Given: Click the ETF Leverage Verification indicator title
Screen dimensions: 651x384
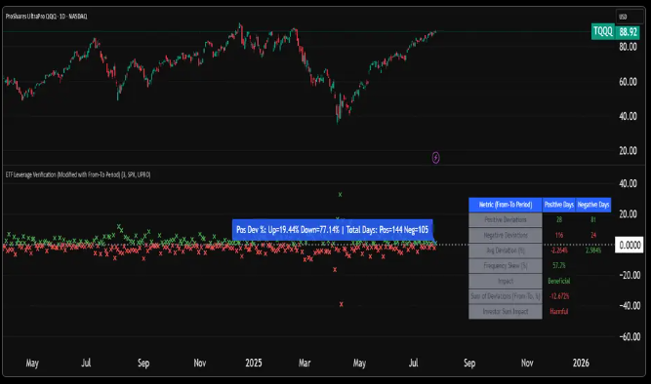Looking at the screenshot, I should (x=78, y=174).
